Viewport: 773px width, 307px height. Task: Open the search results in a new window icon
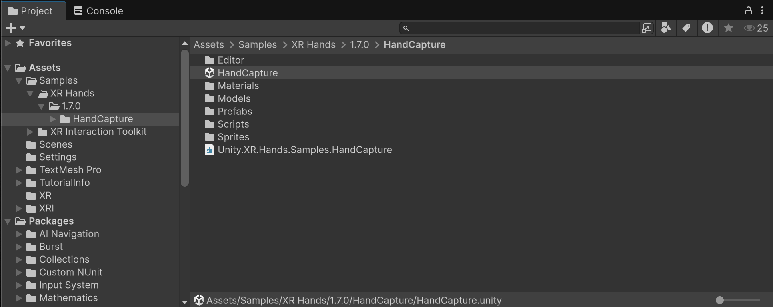point(646,28)
